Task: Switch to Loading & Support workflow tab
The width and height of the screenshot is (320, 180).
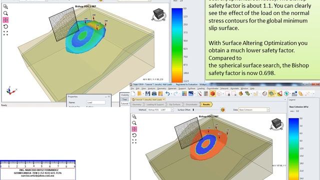Action: click(155, 104)
